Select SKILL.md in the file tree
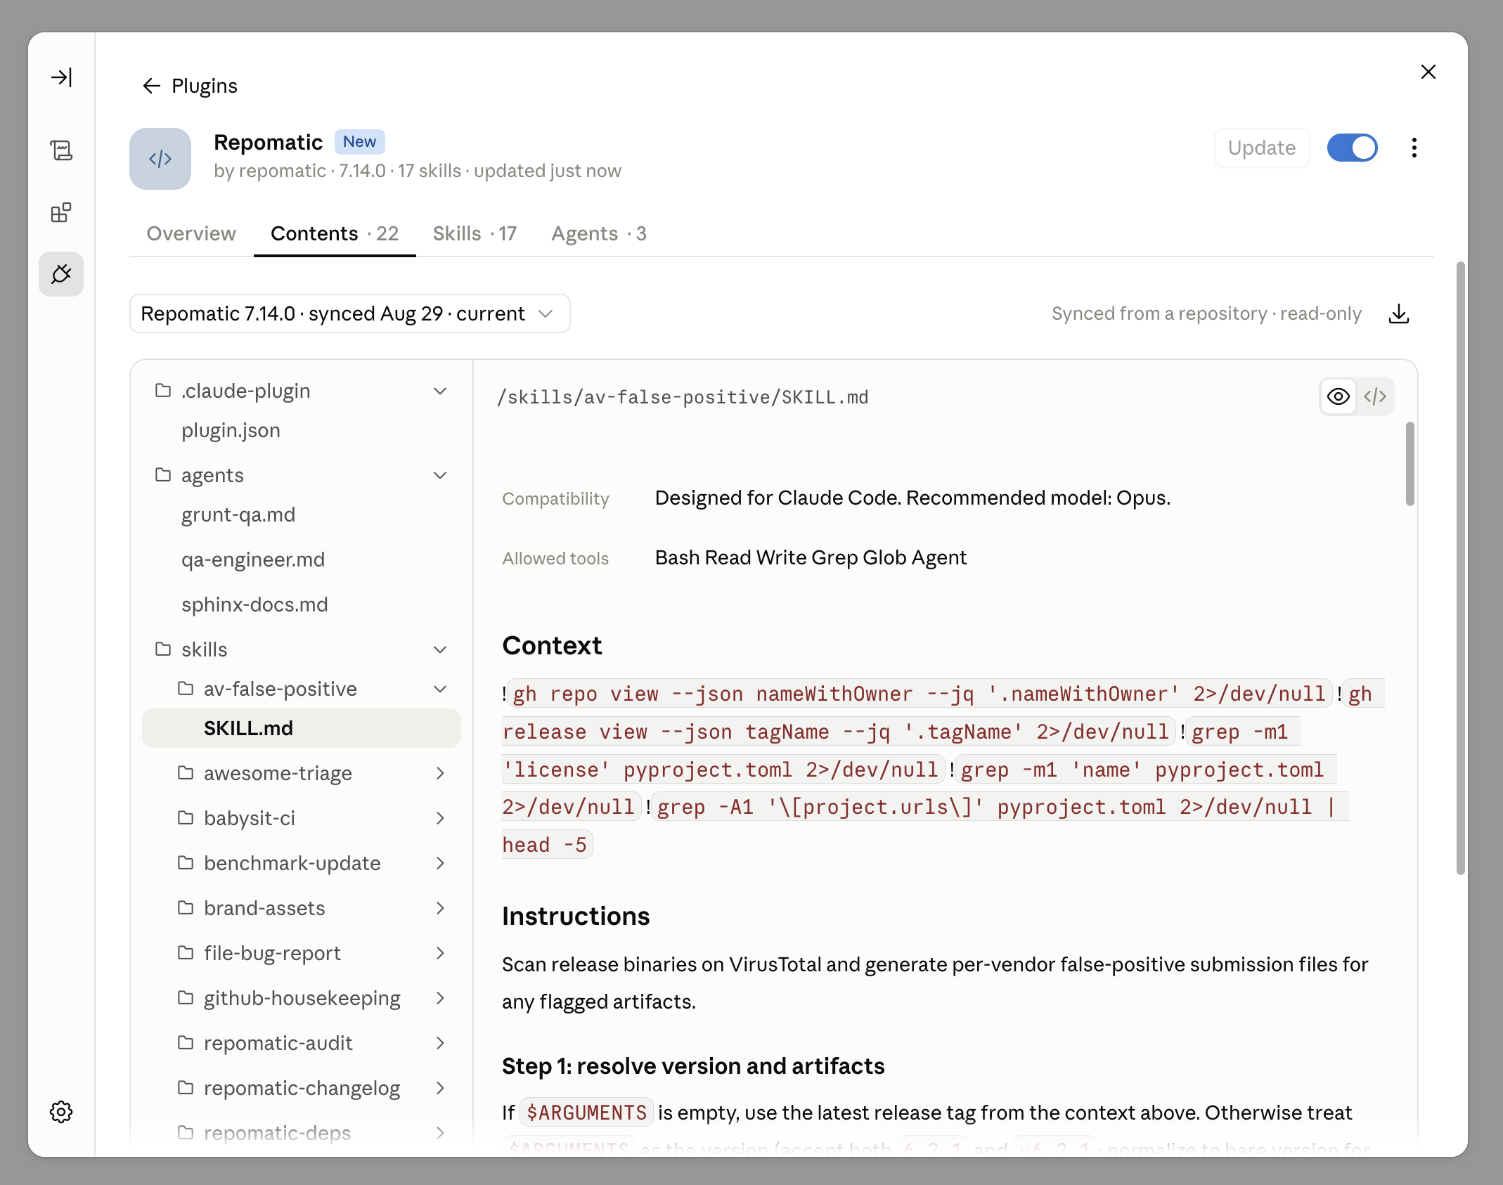Viewport: 1503px width, 1185px height. pos(301,728)
